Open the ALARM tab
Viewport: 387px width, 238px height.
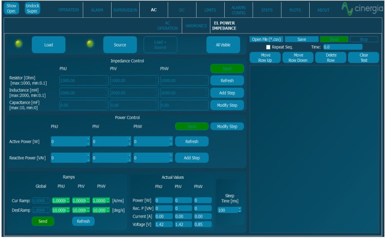point(96,10)
